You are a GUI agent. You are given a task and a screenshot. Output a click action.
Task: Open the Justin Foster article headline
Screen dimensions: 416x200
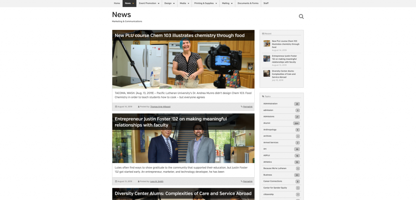click(171, 122)
